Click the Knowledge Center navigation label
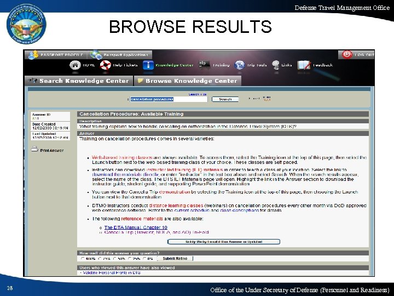The width and height of the screenshot is (394, 296). 175,65
